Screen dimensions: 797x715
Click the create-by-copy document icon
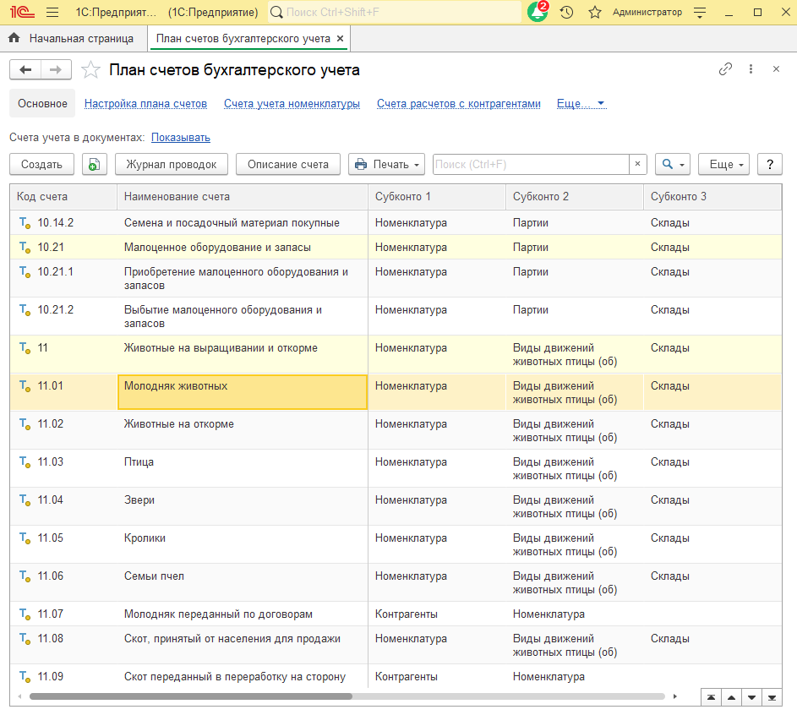coord(95,164)
